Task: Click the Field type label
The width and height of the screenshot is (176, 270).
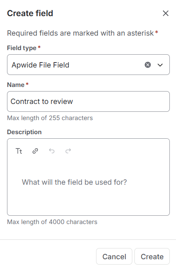Action: click(22, 48)
